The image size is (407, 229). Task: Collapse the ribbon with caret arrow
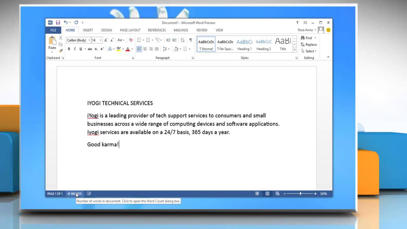[x=328, y=57]
